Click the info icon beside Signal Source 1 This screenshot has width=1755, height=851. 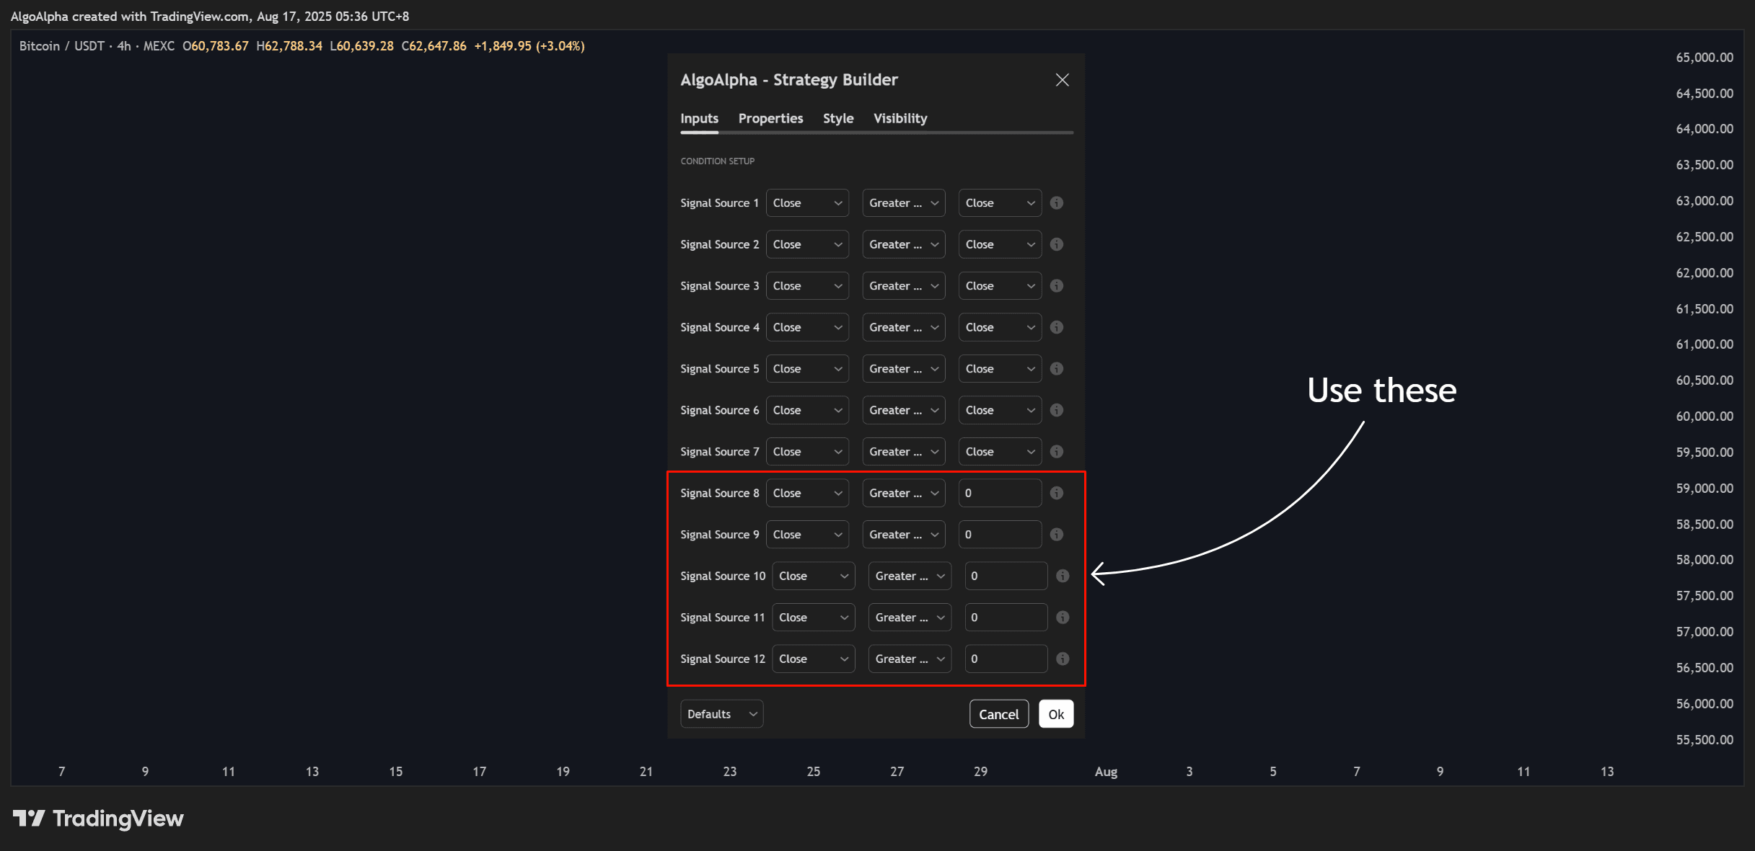[x=1056, y=202]
